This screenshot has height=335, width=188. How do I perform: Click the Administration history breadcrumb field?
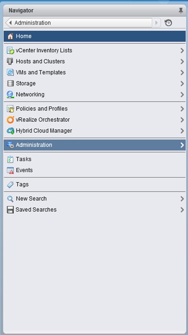pyautogui.click(x=79, y=23)
